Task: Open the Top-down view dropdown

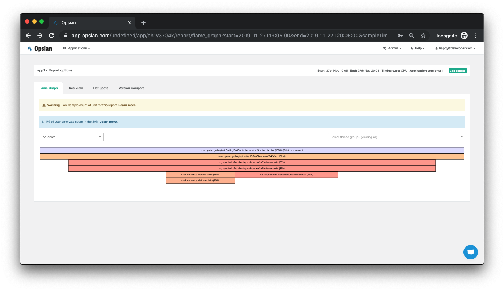Action: click(x=71, y=137)
